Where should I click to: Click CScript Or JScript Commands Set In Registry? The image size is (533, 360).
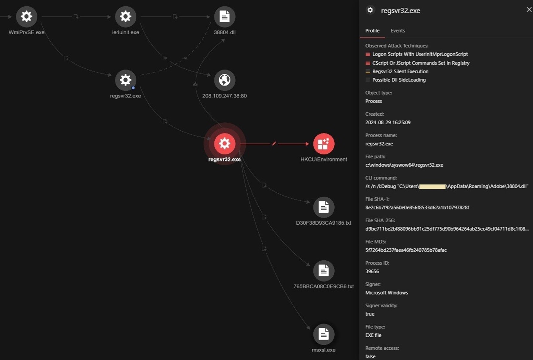tap(421, 63)
